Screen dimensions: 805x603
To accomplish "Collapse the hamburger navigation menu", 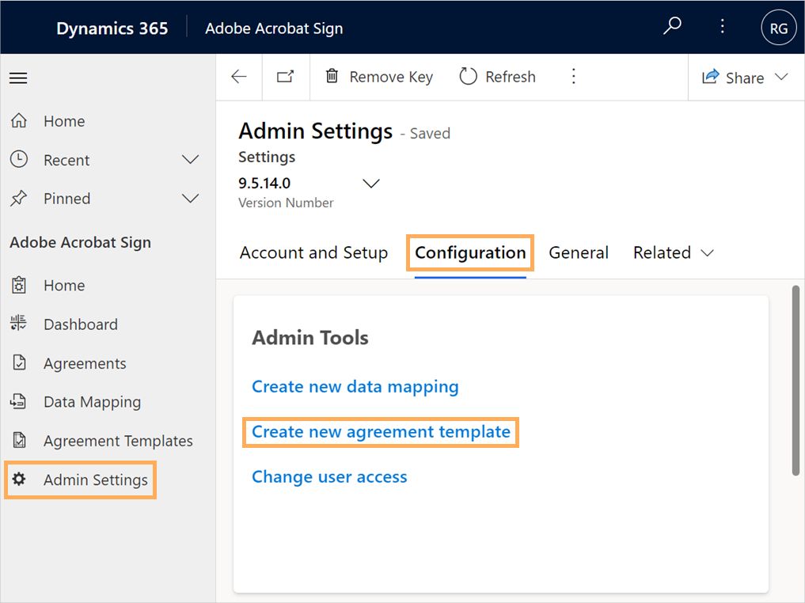I will tap(18, 78).
